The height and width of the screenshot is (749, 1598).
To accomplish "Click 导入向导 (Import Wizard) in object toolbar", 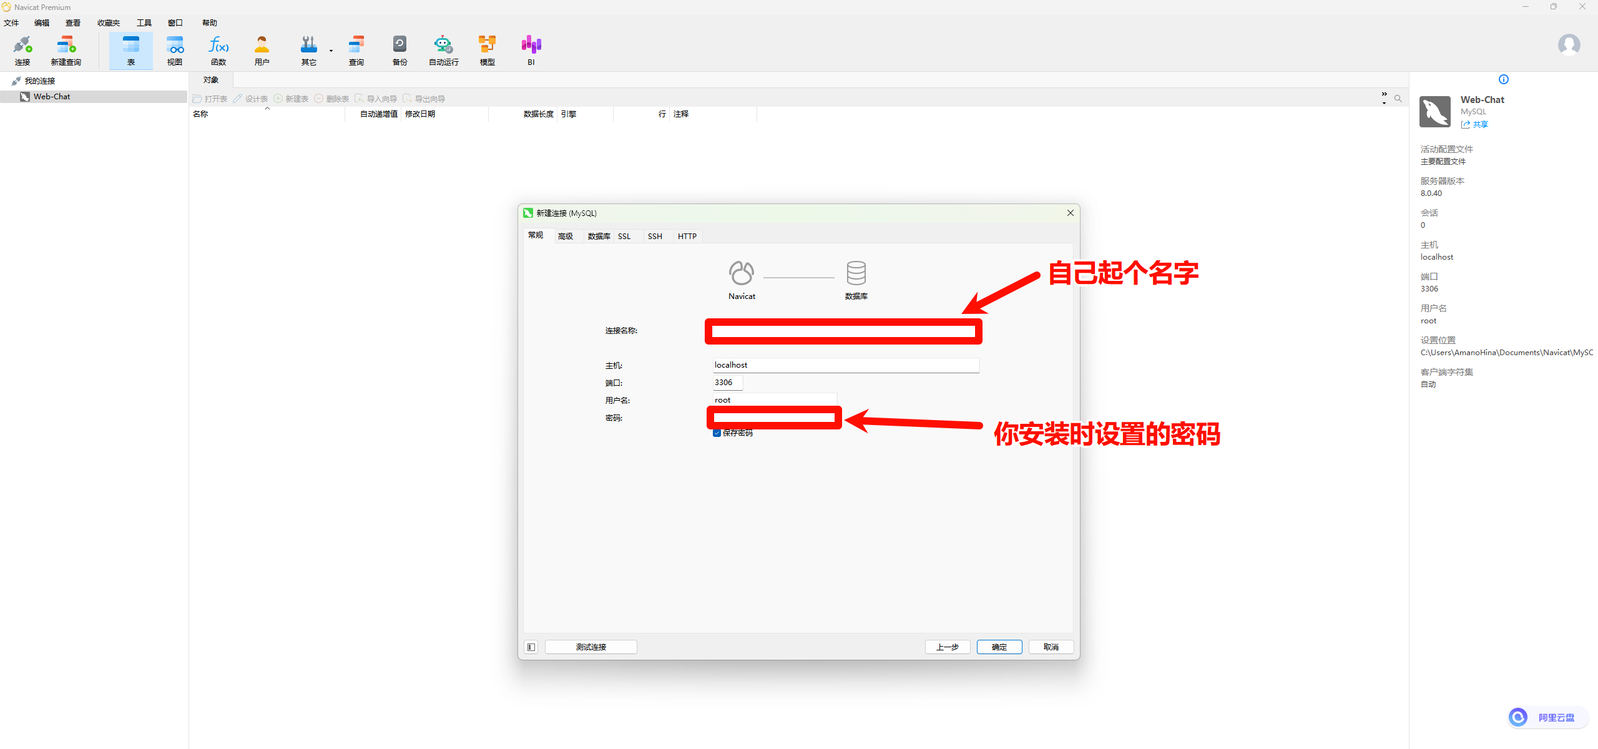I will click(376, 99).
